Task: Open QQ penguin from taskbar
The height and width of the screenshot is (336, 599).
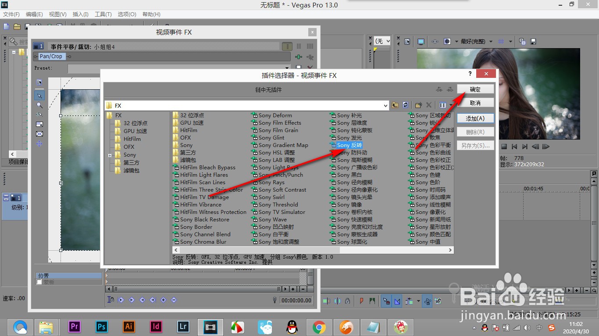Action: click(292, 326)
